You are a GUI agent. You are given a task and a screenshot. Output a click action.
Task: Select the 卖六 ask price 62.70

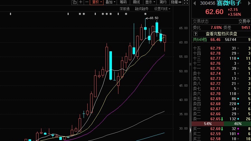click(215, 94)
